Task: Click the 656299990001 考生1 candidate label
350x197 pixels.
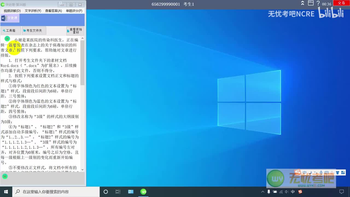Action: 173,4
